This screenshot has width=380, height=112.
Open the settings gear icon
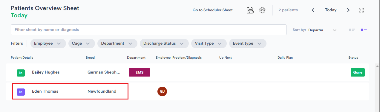(262, 10)
